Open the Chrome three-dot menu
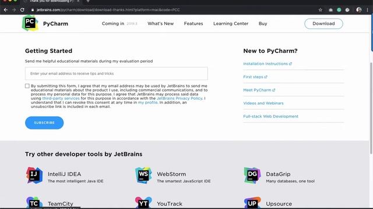The height and width of the screenshot is (209, 373). click(x=368, y=10)
